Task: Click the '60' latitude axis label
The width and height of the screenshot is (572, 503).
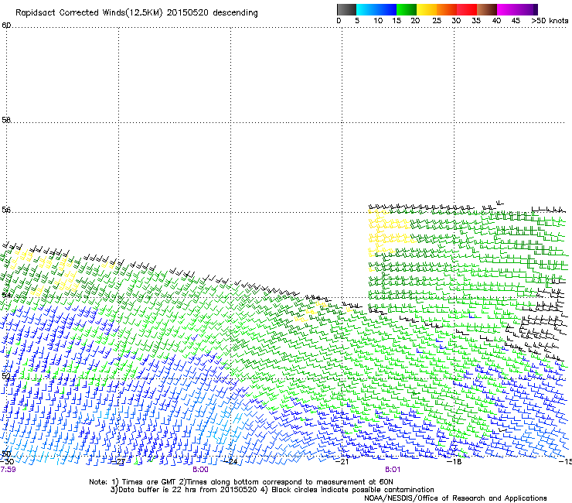Action: point(6,26)
